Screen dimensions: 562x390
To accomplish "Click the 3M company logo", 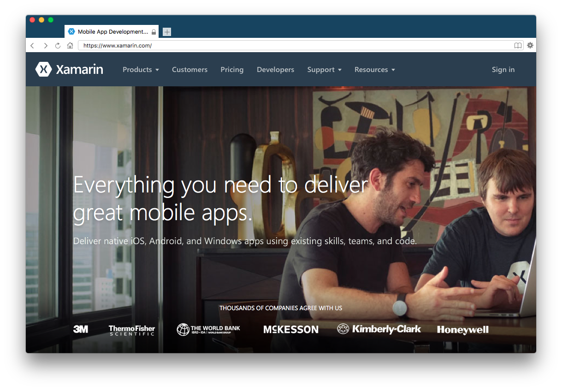I will click(x=81, y=329).
